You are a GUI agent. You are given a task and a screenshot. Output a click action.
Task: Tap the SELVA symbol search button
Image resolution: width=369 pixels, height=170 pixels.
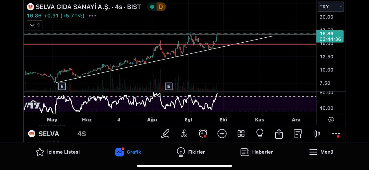[44, 134]
